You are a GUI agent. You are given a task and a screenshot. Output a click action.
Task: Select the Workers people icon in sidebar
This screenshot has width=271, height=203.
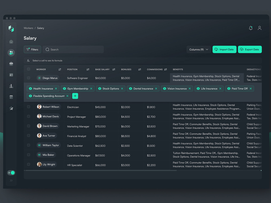[11, 53]
